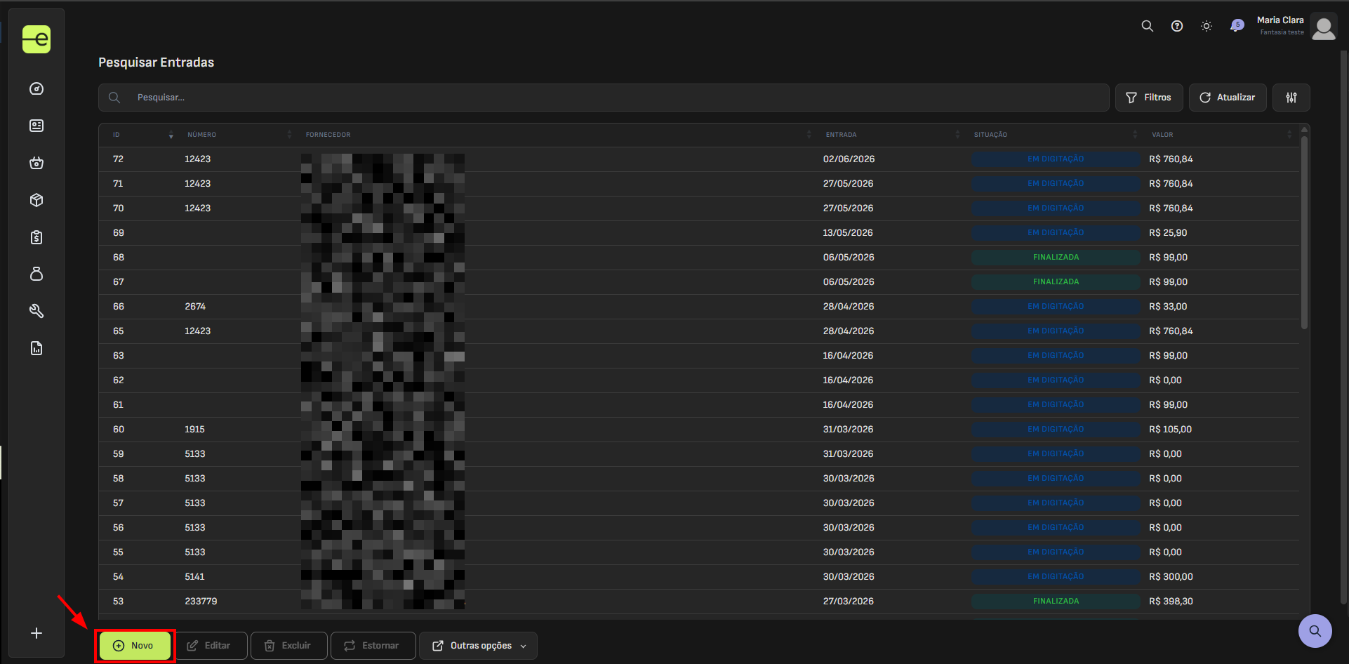Open the shopping basket icon in sidebar
Viewport: 1349px width, 664px height.
click(36, 163)
